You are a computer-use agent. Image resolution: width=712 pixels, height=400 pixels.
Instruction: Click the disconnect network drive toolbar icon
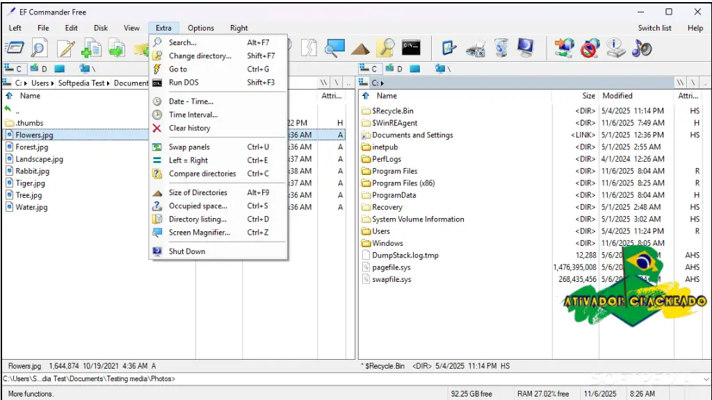coord(590,48)
